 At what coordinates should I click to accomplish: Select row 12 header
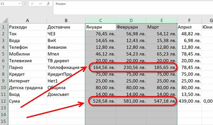[x=3, y=101]
